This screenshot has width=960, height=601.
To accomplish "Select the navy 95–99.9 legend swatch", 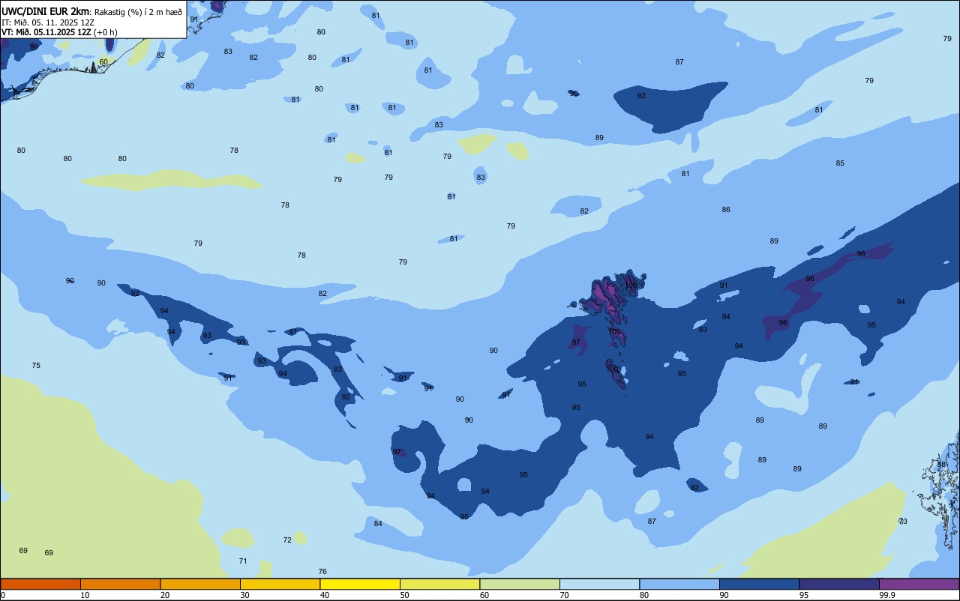I will 839,584.
